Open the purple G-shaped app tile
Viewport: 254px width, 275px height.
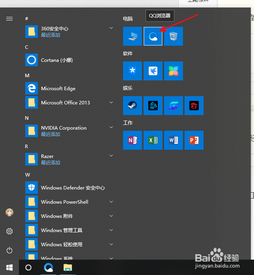(x=174, y=106)
